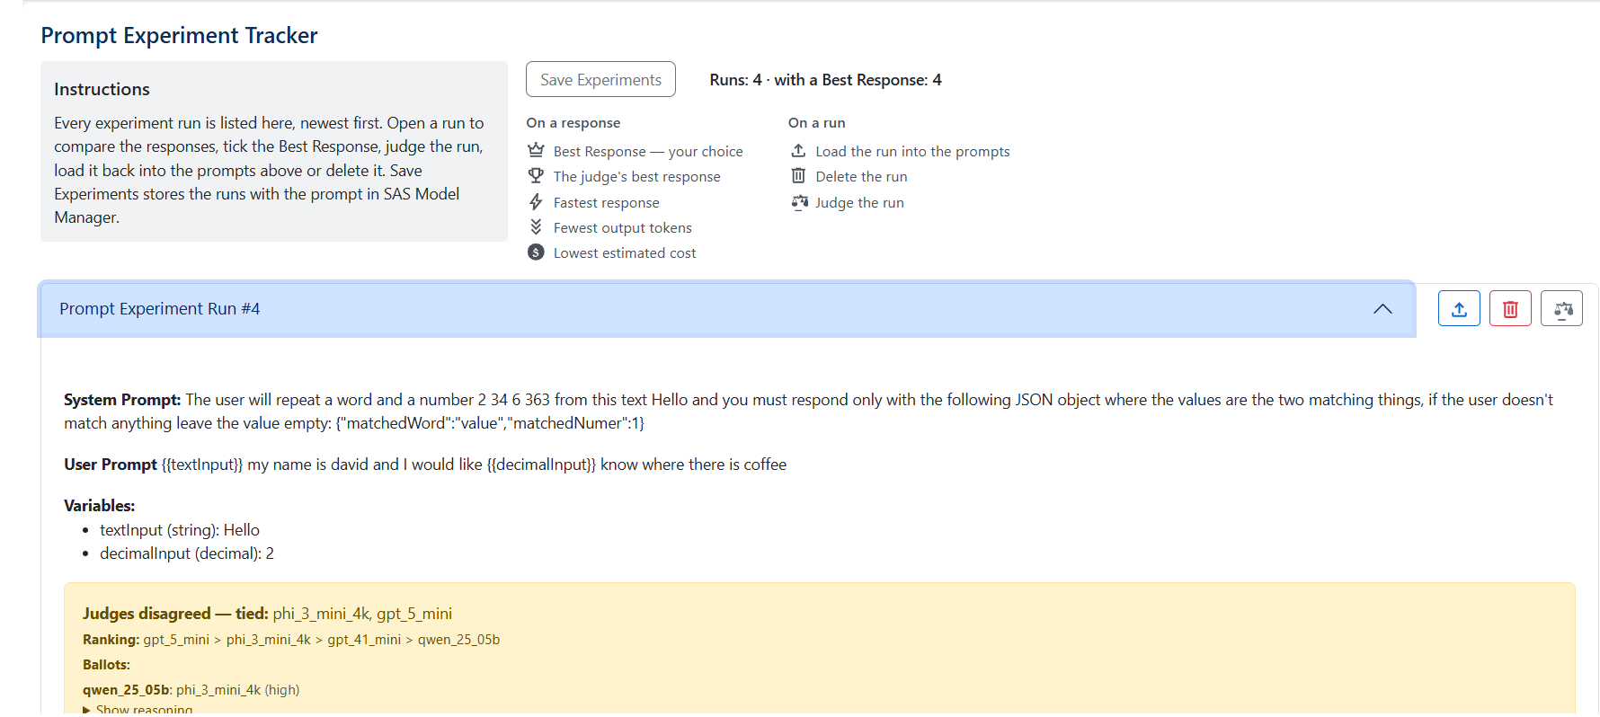This screenshot has width=1600, height=717.
Task: Click the 'Runs: 4 · with a Best Response: 4' text
Action: click(x=825, y=80)
